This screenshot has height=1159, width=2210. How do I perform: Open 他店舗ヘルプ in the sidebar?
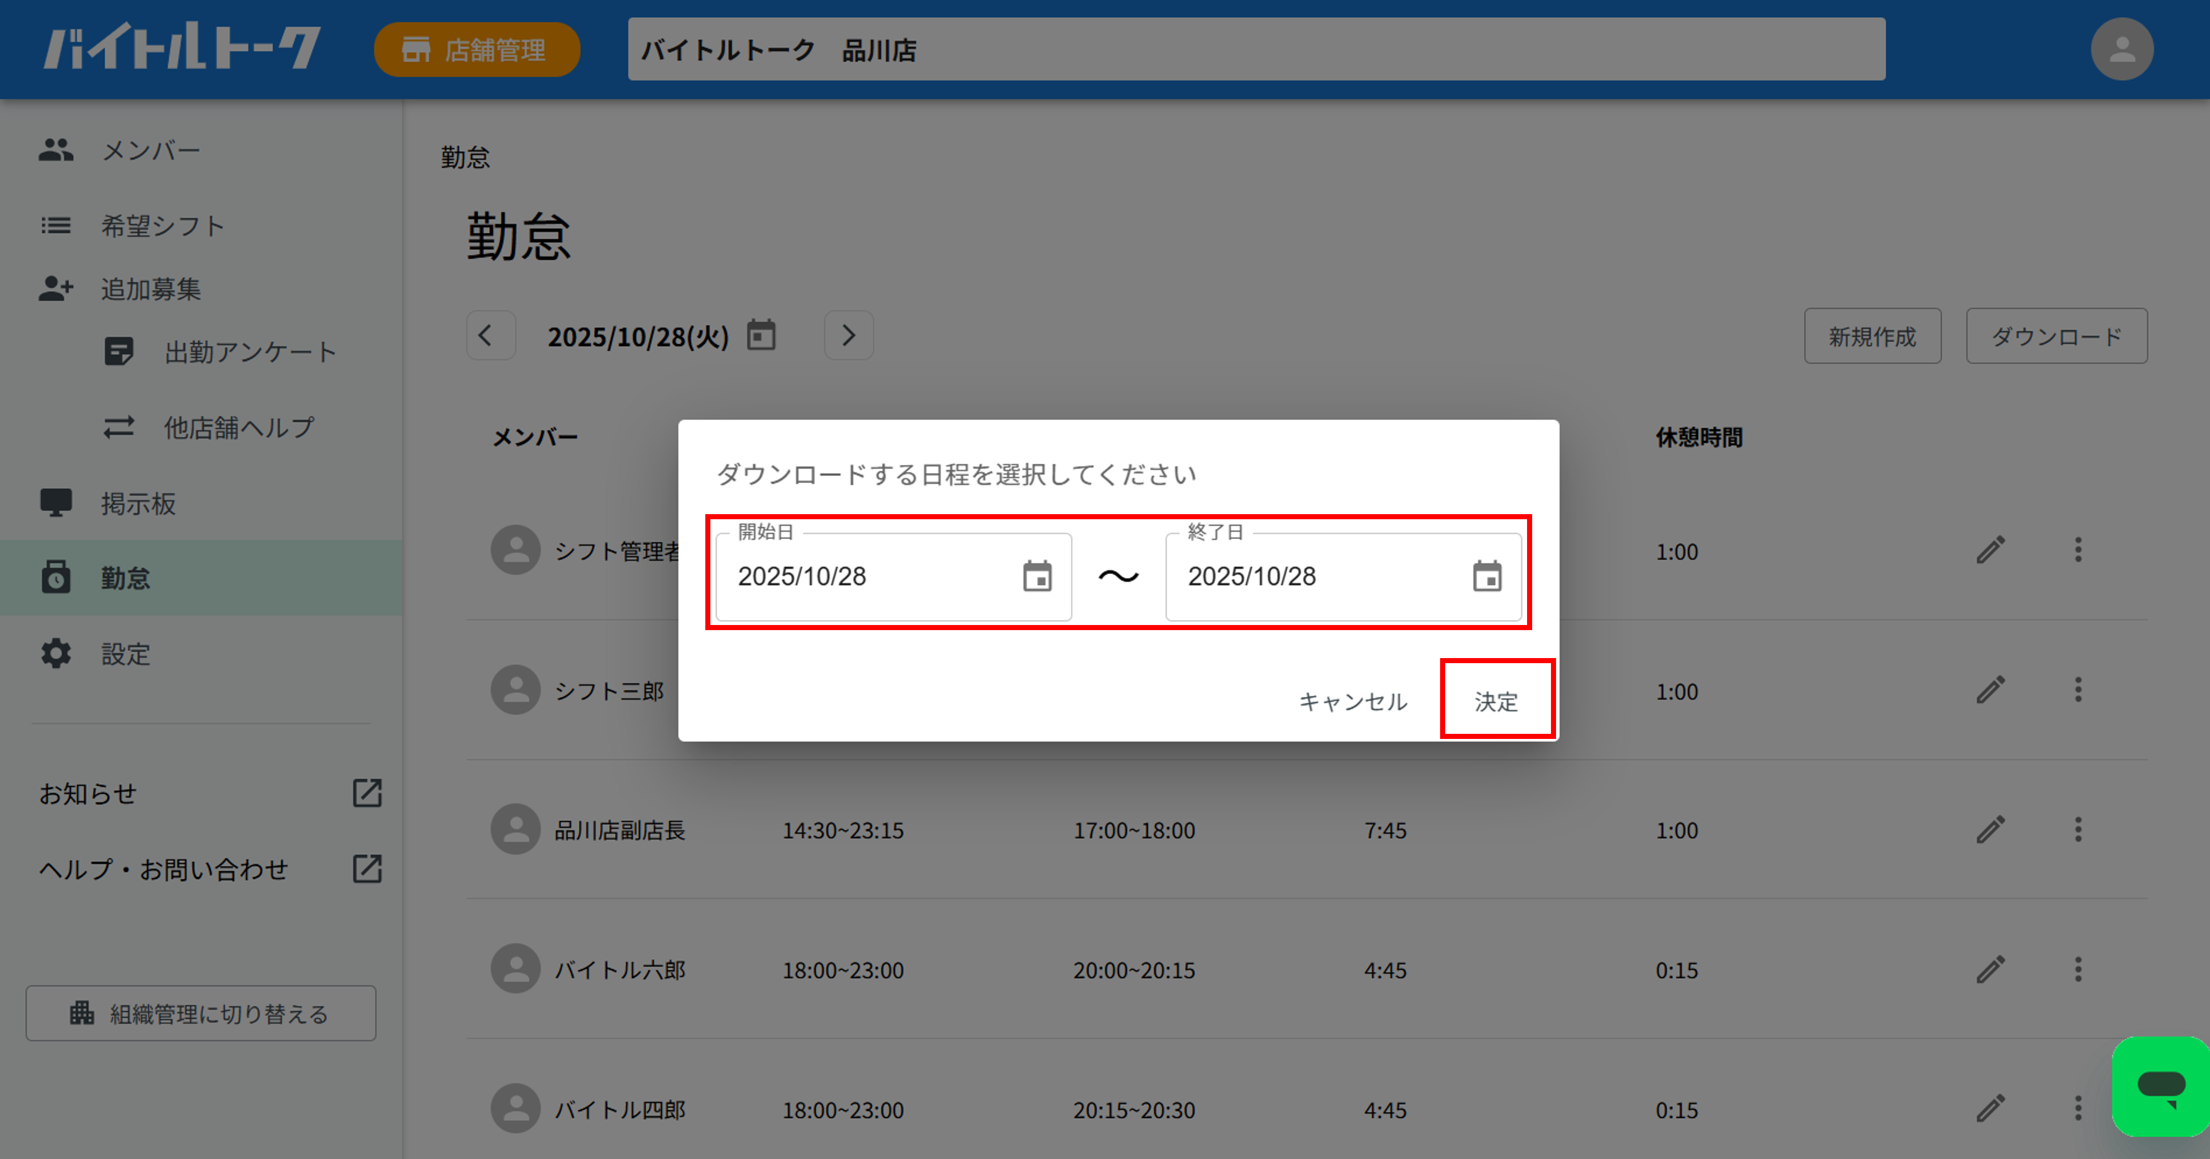(x=201, y=427)
